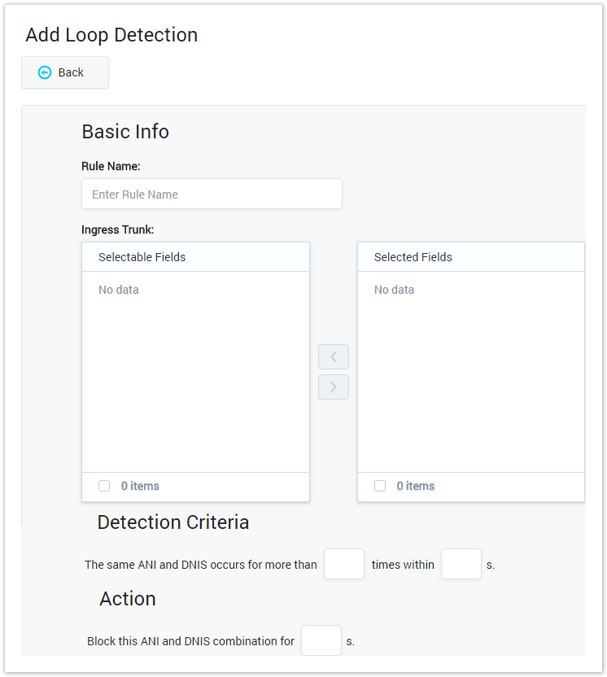Click the Detection Criteria section heading
The width and height of the screenshot is (607, 677).
[x=173, y=522]
